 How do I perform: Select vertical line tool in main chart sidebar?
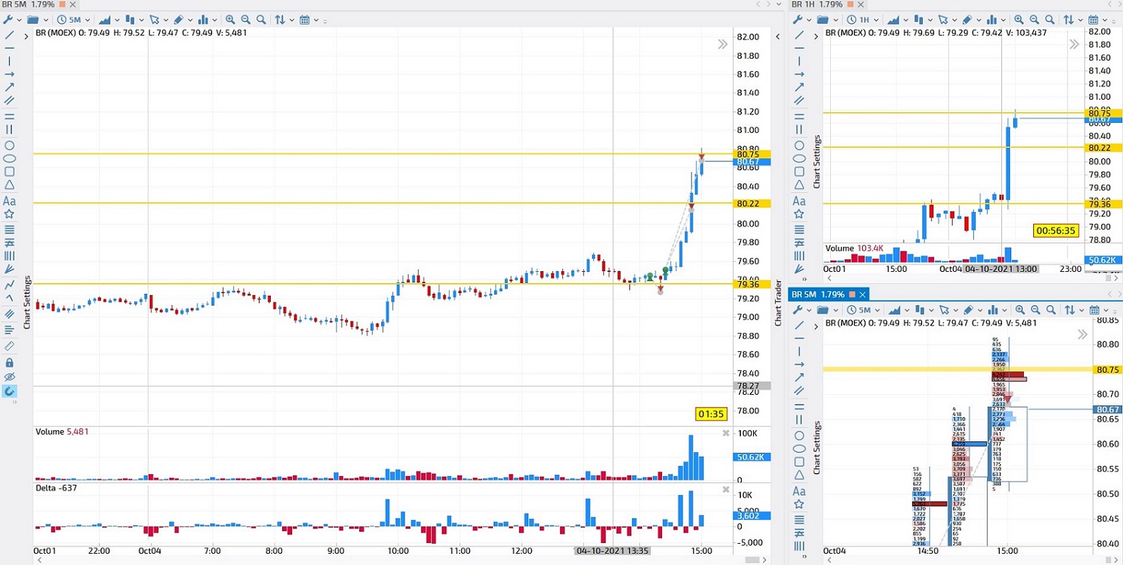9,61
